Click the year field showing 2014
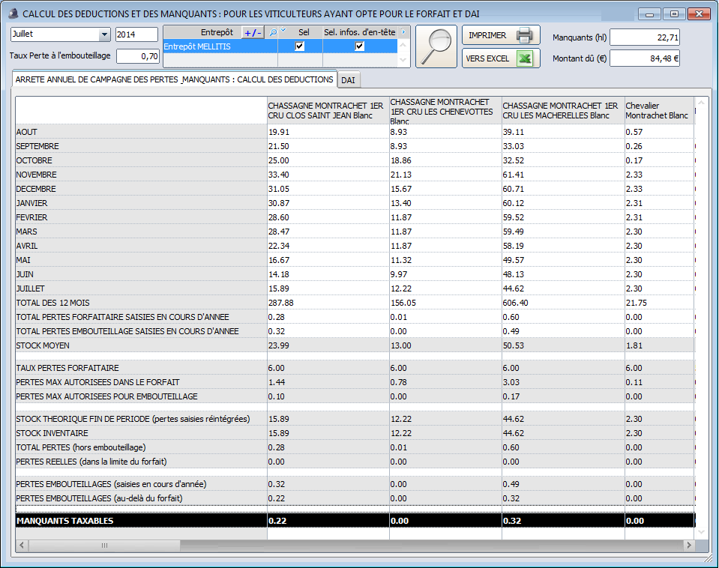Screen dimensions: 719x568 [x=136, y=34]
